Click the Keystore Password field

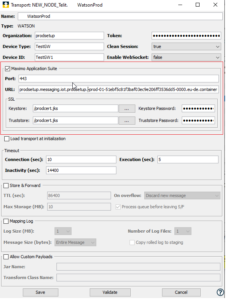[x=198, y=108]
